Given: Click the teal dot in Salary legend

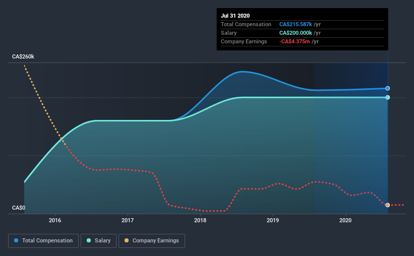Looking at the screenshot, I should [89, 240].
